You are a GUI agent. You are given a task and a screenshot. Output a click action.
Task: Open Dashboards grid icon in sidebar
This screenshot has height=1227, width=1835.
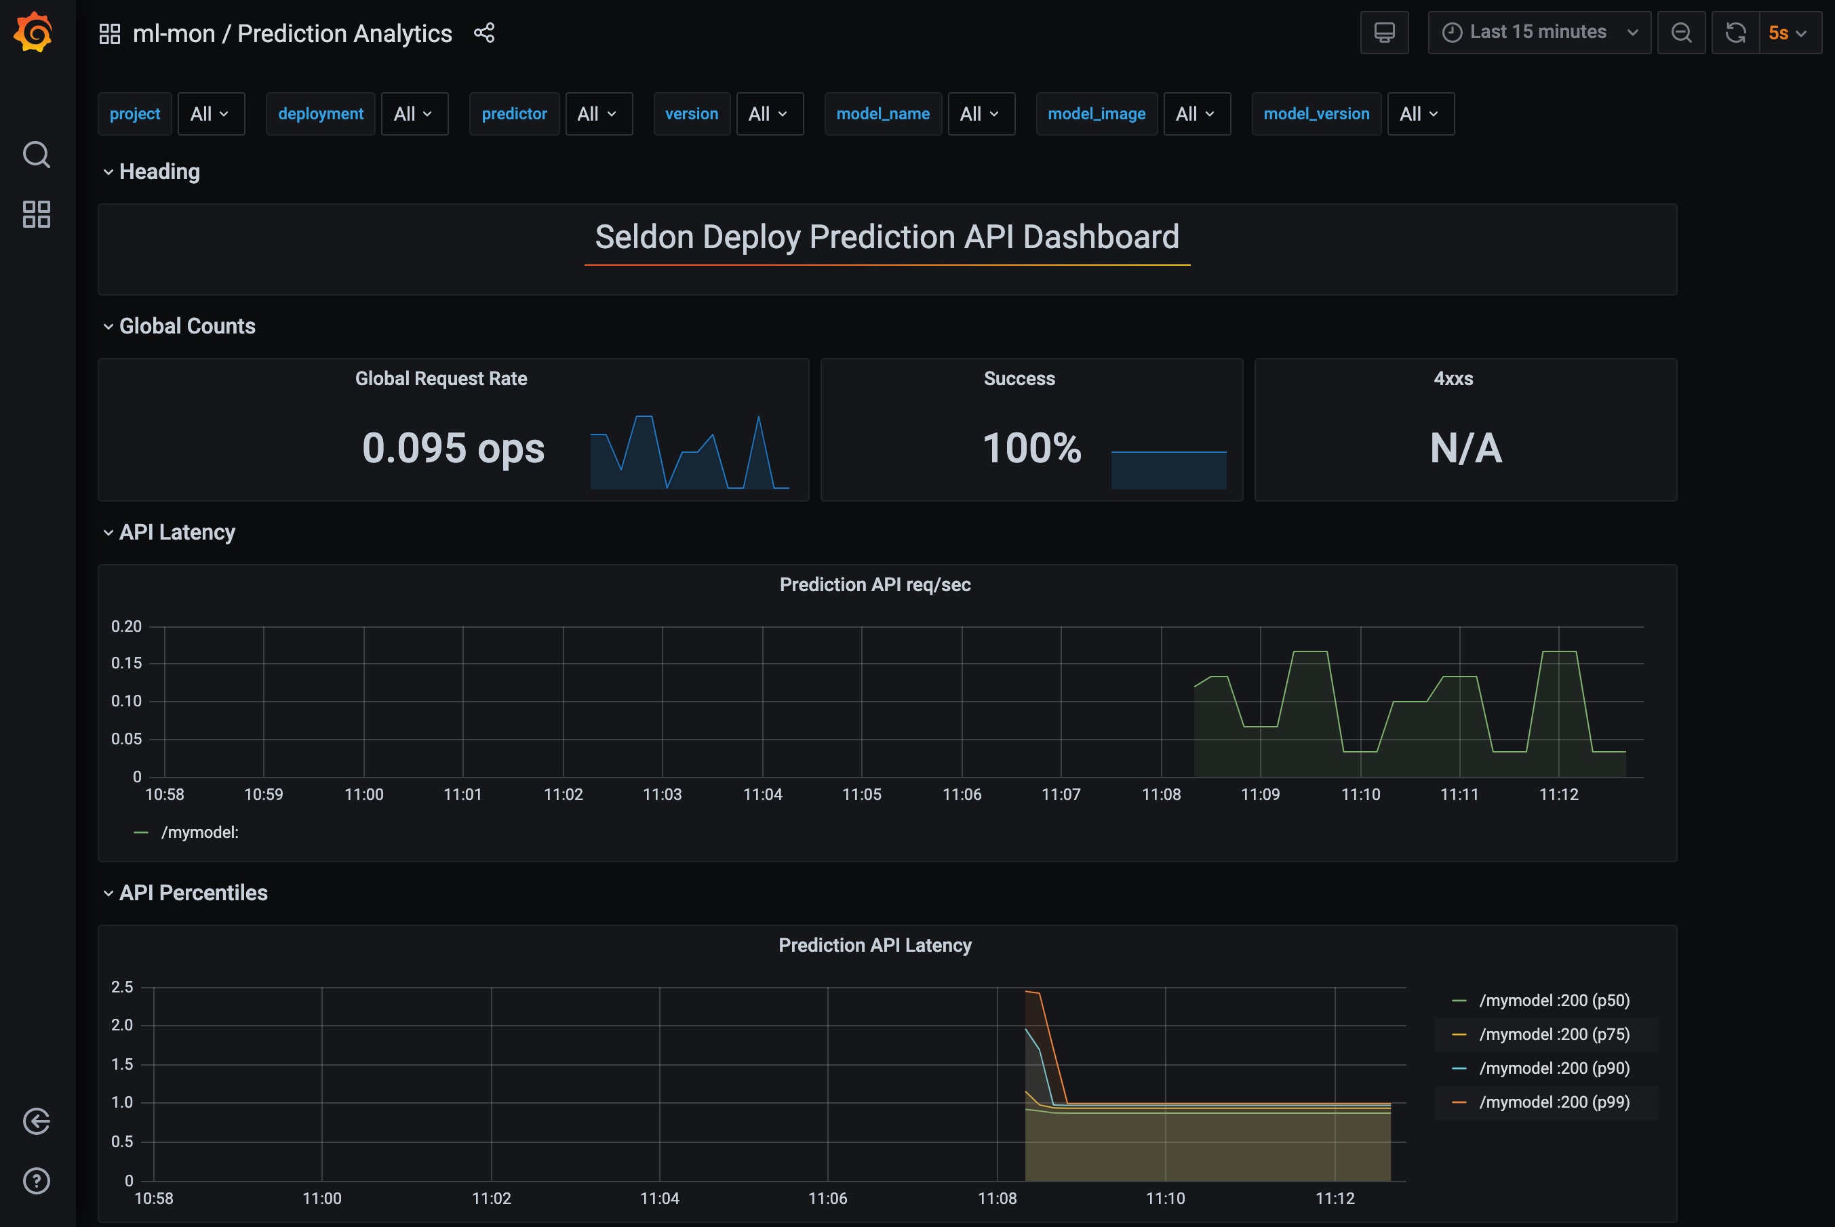(x=37, y=214)
